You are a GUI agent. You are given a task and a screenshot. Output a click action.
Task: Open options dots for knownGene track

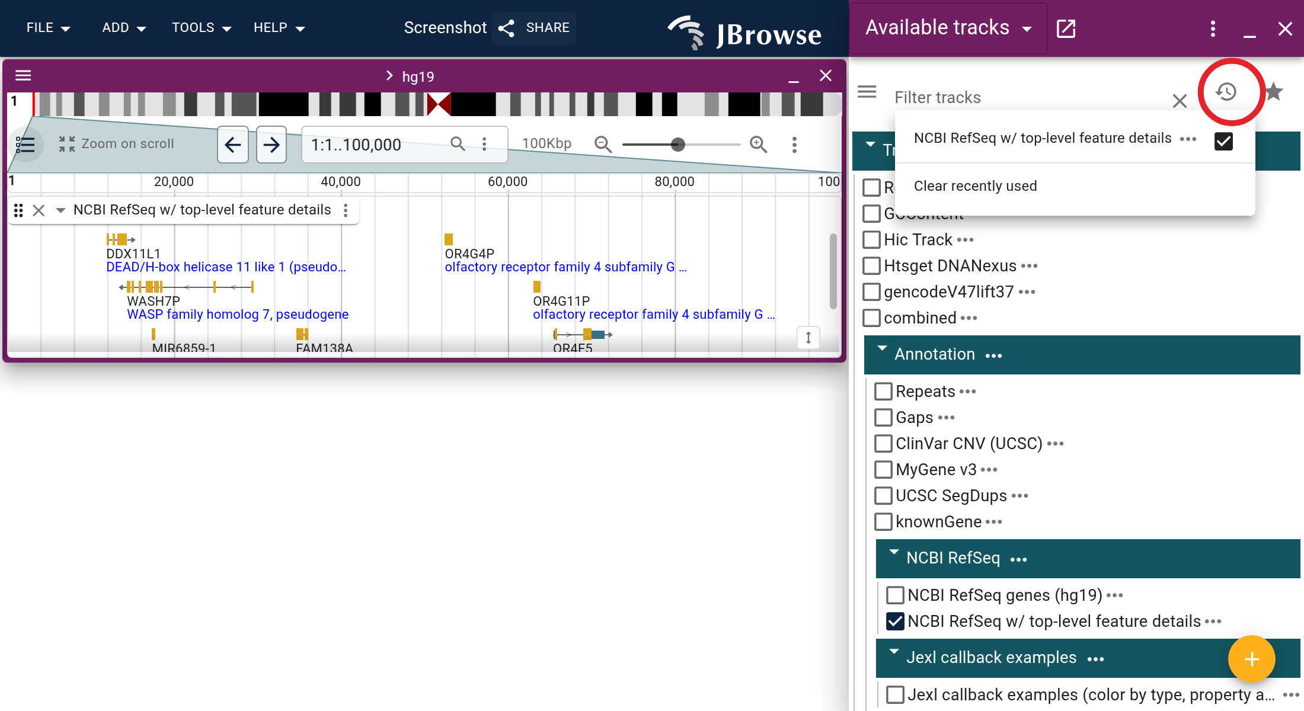(993, 522)
